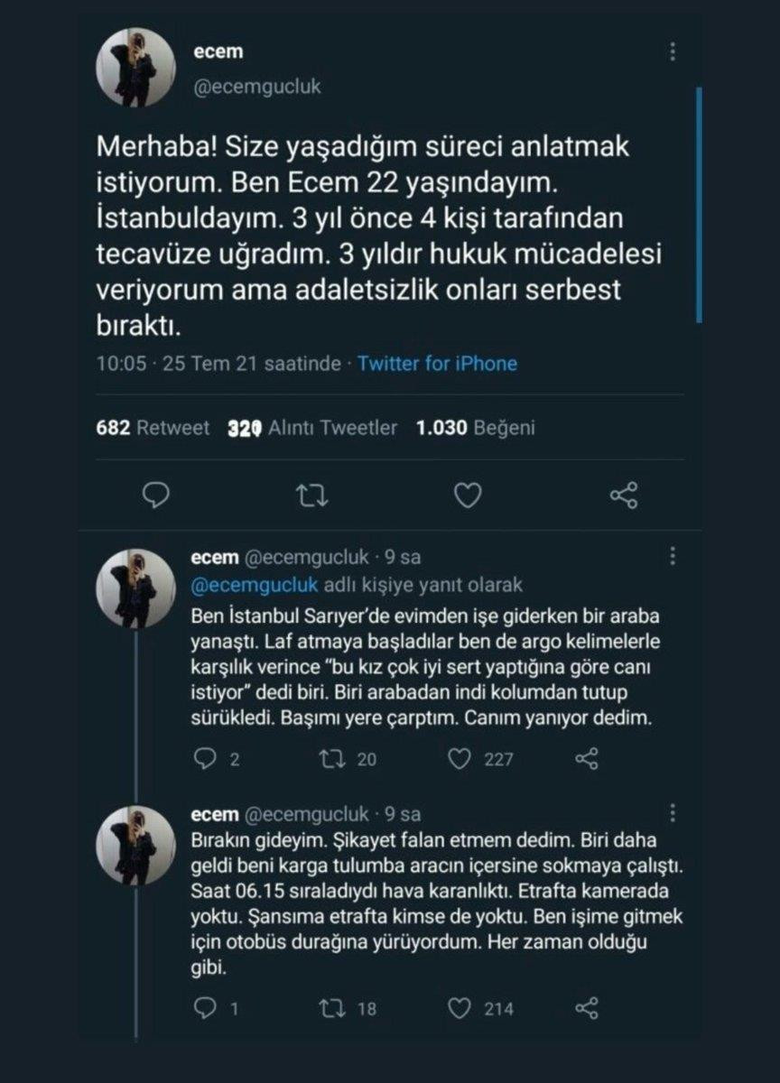Open more options on the second reply

pyautogui.click(x=673, y=812)
